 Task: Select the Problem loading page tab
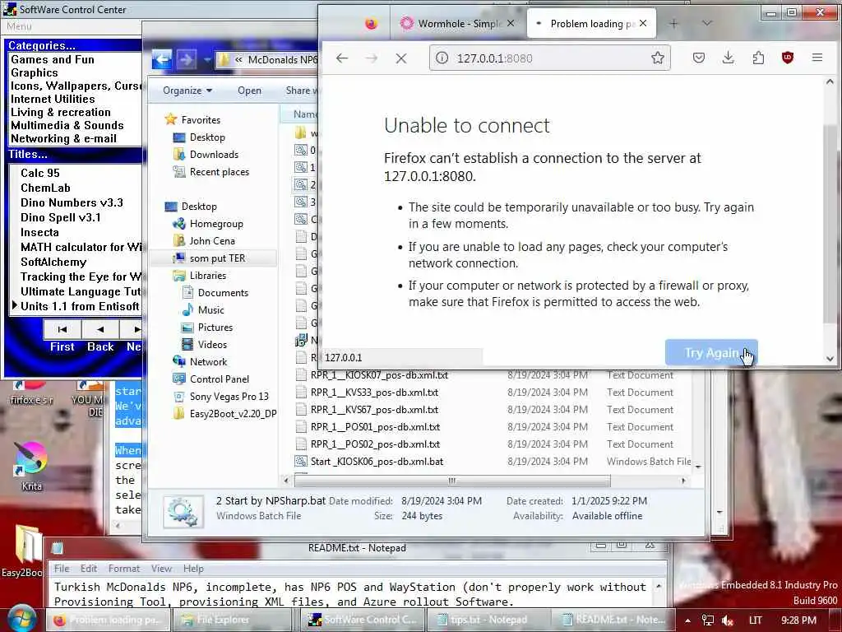click(x=591, y=24)
